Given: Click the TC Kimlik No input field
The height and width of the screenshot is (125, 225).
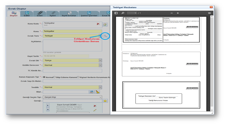Looking at the screenshot, I should 72,71.
